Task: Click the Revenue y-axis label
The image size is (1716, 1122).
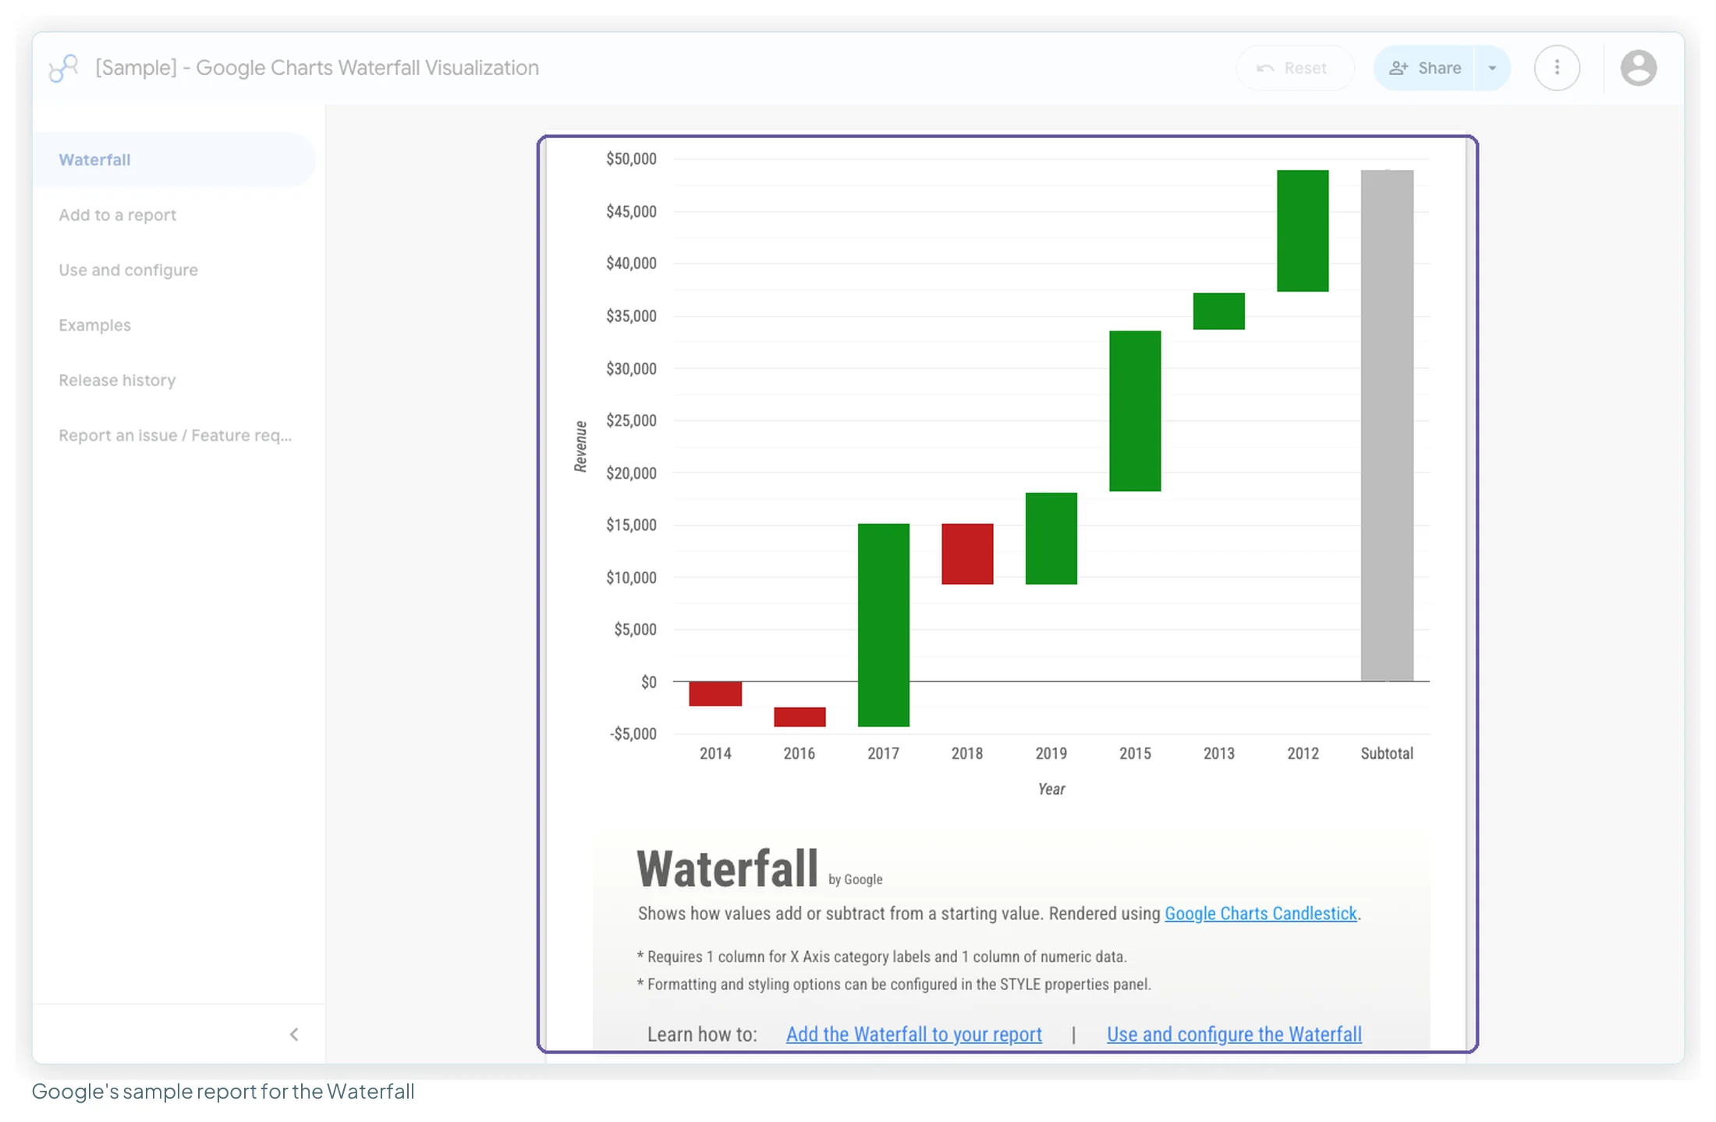Action: (x=580, y=446)
